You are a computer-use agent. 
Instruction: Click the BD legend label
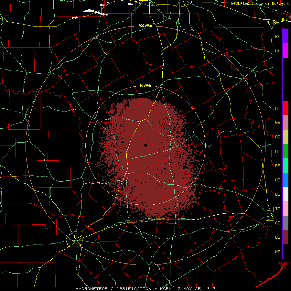pyautogui.click(x=277, y=137)
